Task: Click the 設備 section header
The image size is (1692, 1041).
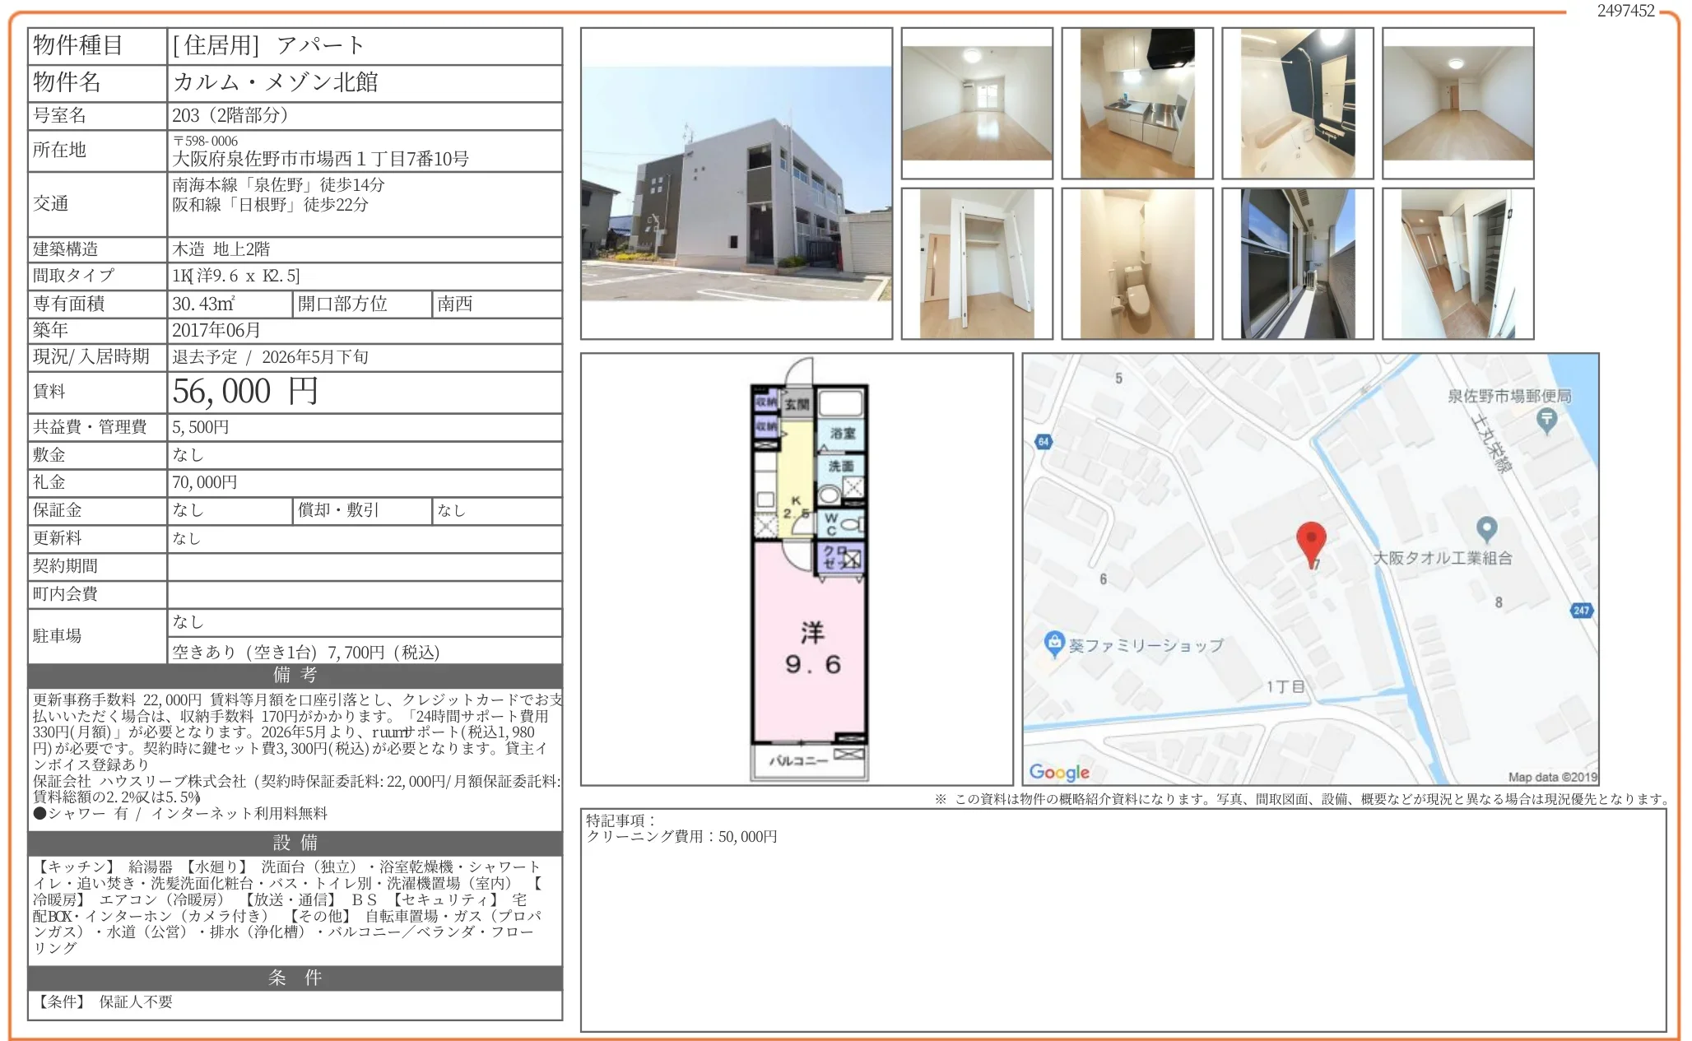Action: pyautogui.click(x=295, y=843)
